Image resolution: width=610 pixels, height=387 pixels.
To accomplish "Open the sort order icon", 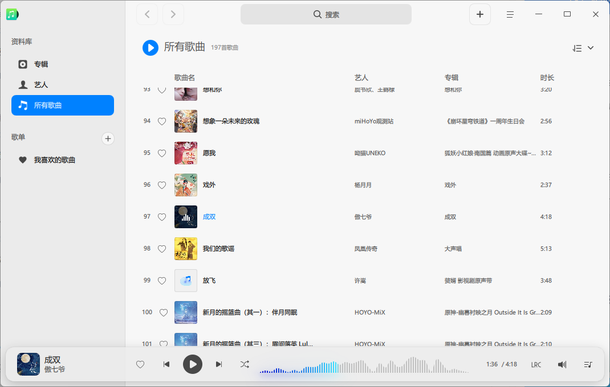I will 577,48.
